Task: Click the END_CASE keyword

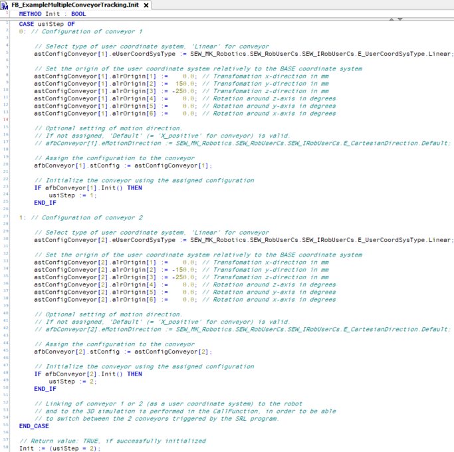Action: 35,425
